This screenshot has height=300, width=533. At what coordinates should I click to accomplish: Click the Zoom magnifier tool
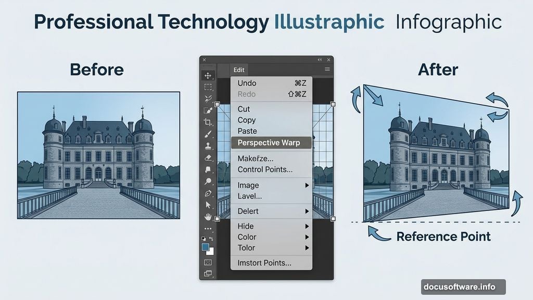[208, 181]
